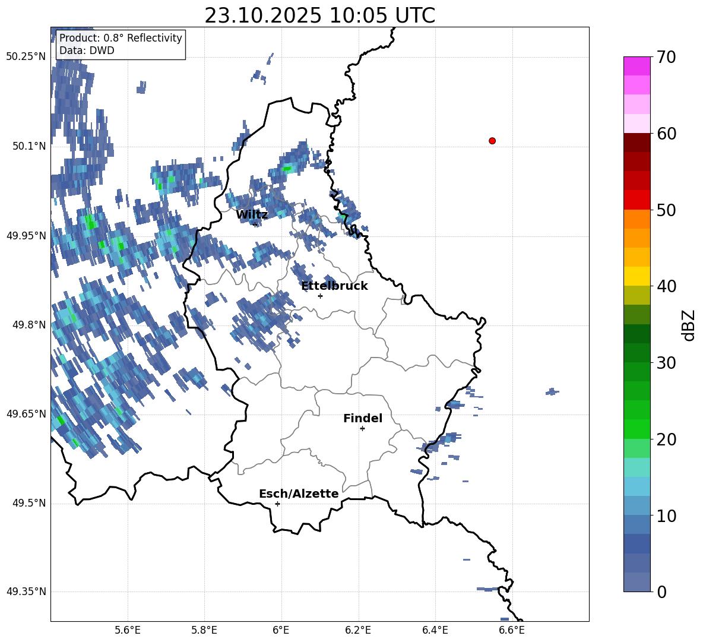Click the Data: DWD text
The image size is (703, 642).
(87, 50)
